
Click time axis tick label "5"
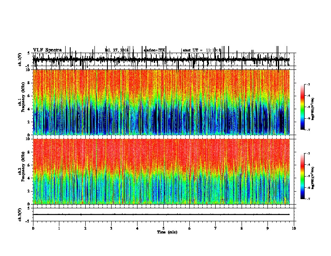pos(163,228)
